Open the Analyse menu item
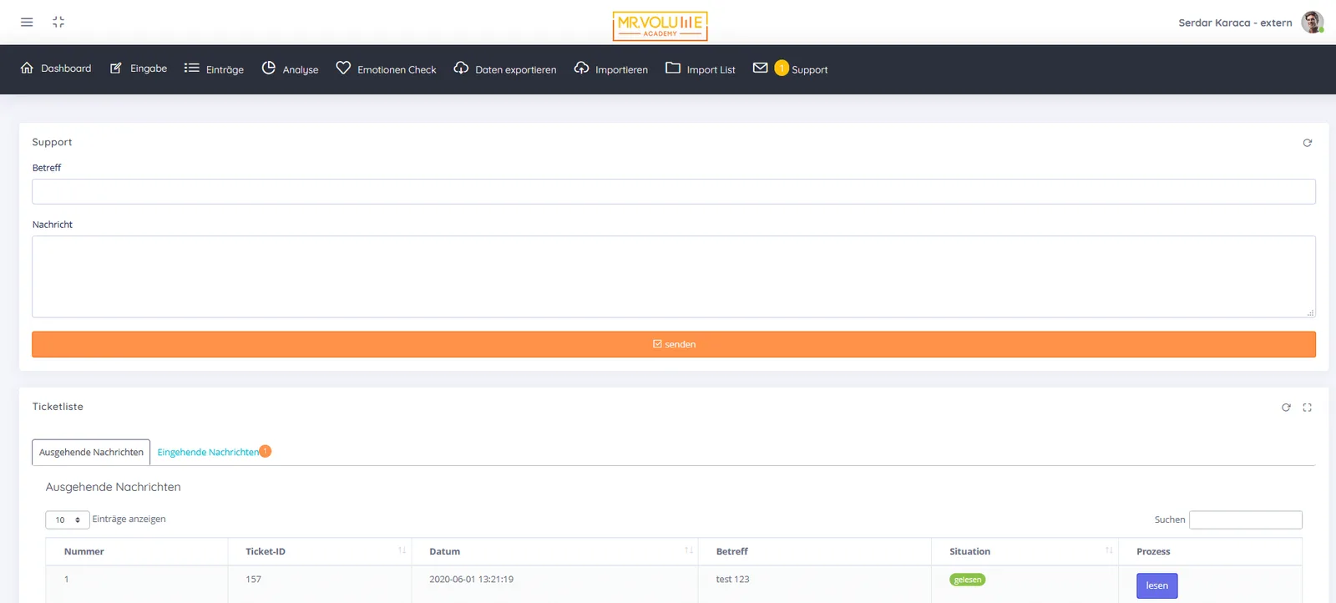1336x603 pixels. 291,68
